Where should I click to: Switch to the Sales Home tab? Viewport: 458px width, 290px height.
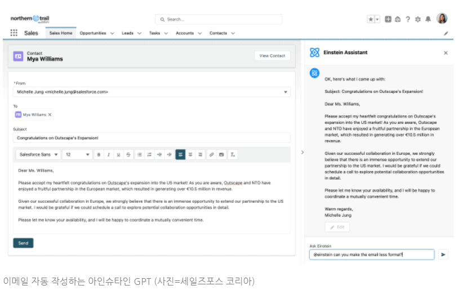61,33
